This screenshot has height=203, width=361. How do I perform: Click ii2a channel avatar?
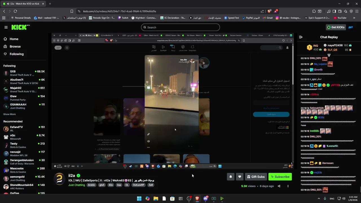[60, 179]
